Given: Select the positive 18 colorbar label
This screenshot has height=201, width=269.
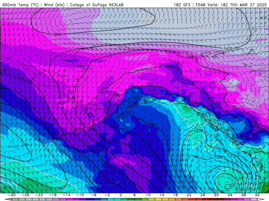Looking at the screenshot, I should point(175,195).
